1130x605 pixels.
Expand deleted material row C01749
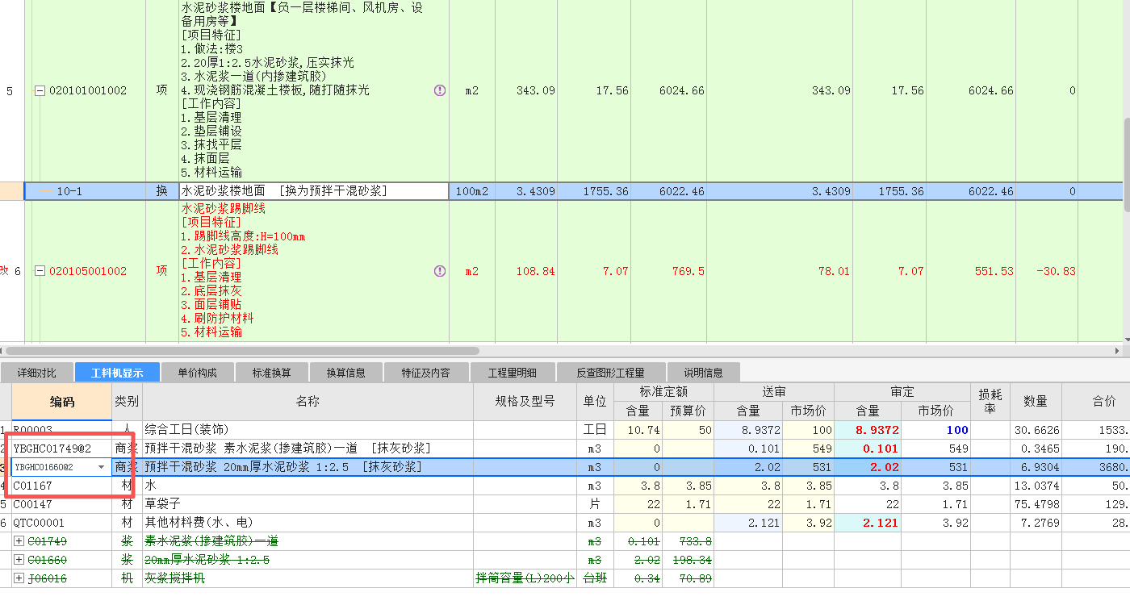click(x=19, y=541)
